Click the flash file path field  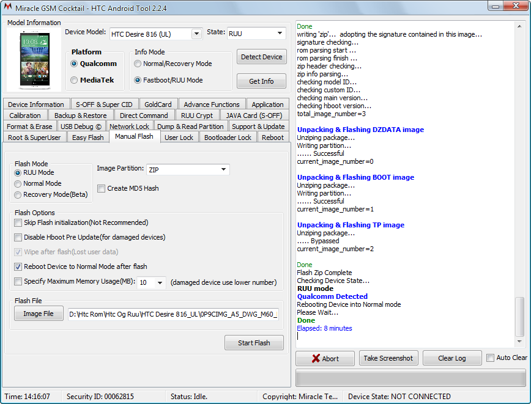173,314
